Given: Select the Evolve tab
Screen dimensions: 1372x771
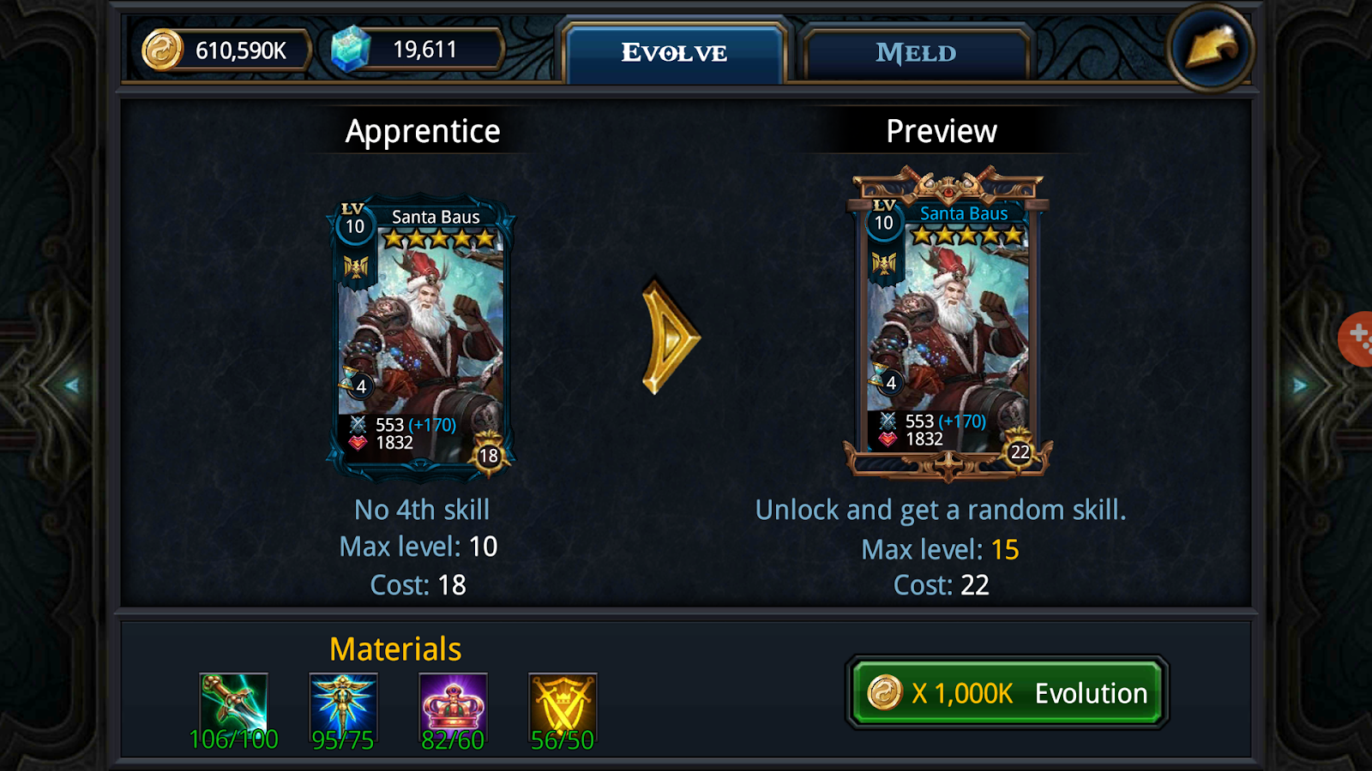Looking at the screenshot, I should point(674,53).
